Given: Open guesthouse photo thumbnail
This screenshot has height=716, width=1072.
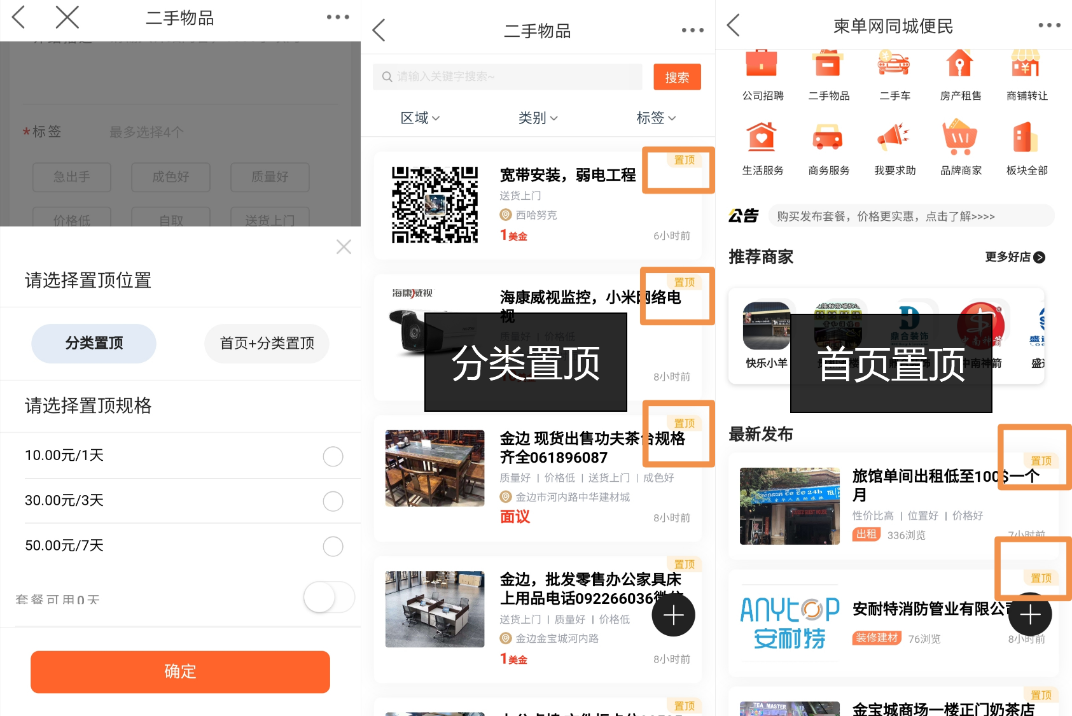Looking at the screenshot, I should 790,506.
